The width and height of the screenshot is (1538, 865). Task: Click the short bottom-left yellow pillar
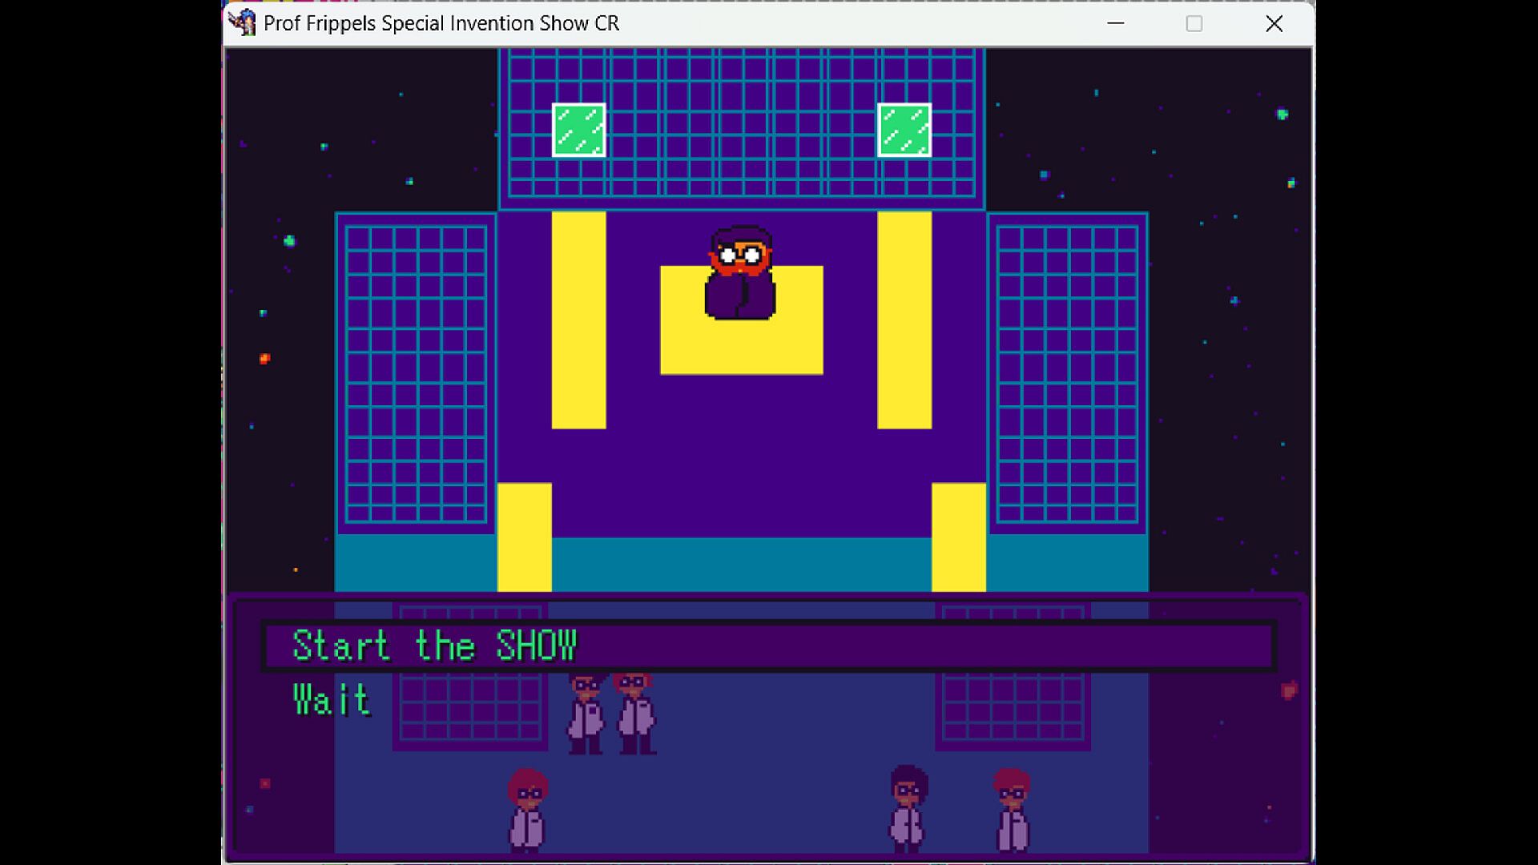524,537
